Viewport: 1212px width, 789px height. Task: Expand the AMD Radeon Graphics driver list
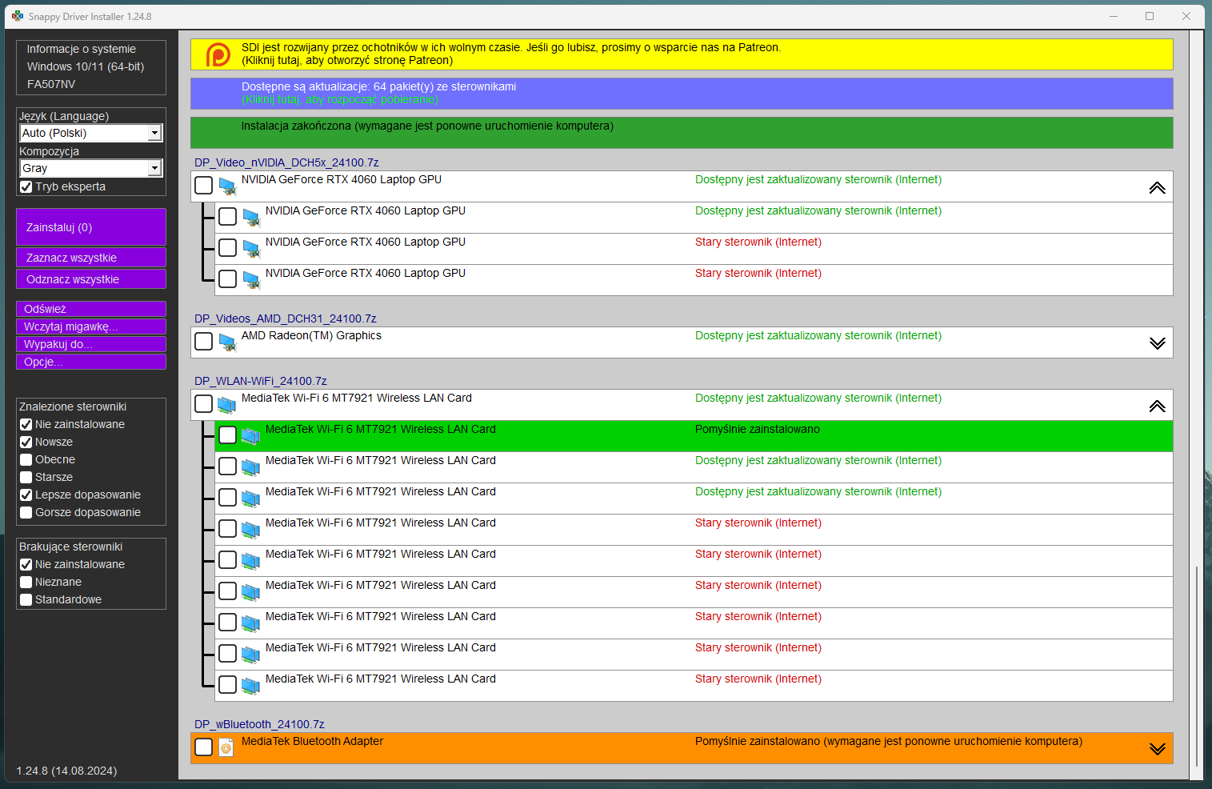pyautogui.click(x=1157, y=343)
